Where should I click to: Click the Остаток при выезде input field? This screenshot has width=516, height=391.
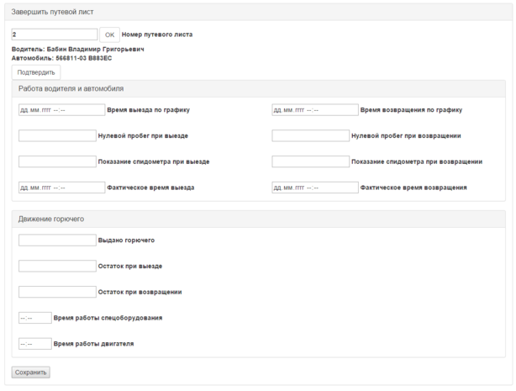57,266
